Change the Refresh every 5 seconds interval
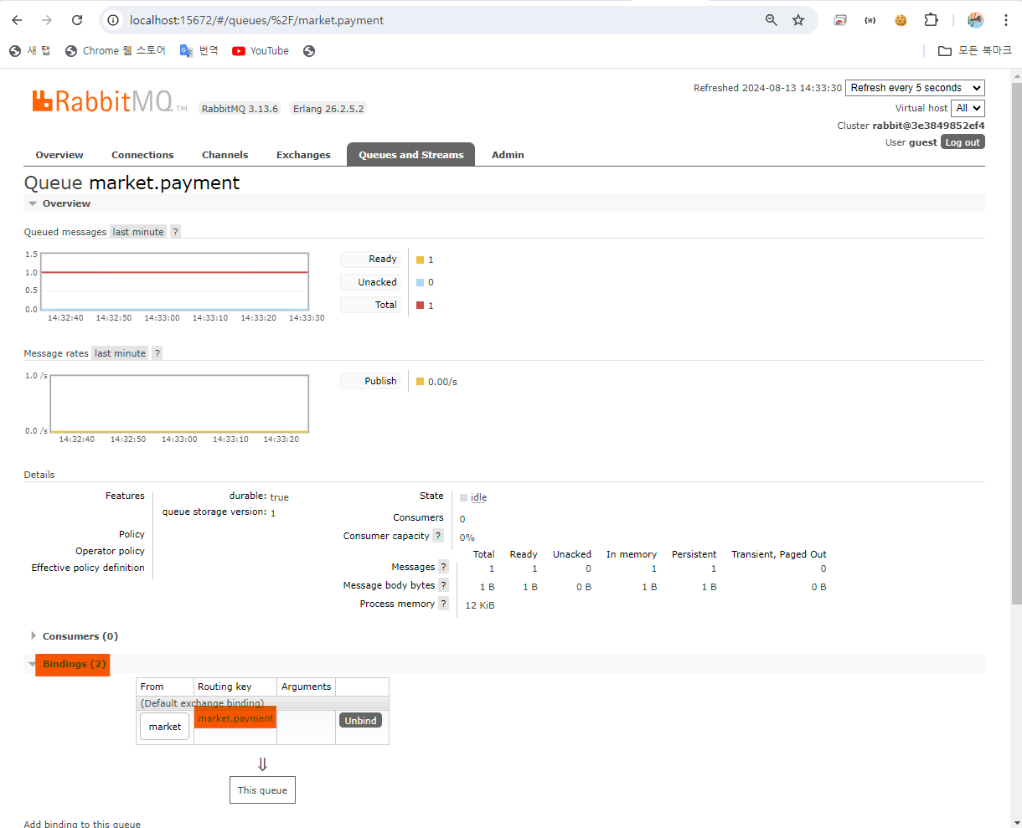1022x828 pixels. pyautogui.click(x=915, y=87)
